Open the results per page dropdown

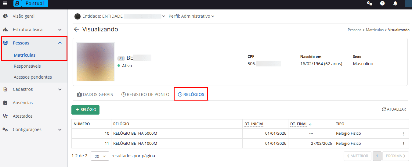tap(100, 156)
